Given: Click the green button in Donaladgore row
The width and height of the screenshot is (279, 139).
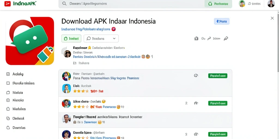Looking at the screenshot, I should tap(218, 134).
